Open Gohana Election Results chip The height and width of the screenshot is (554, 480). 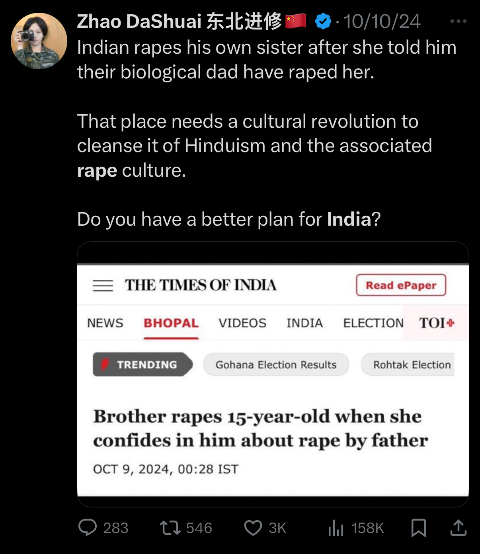276,365
